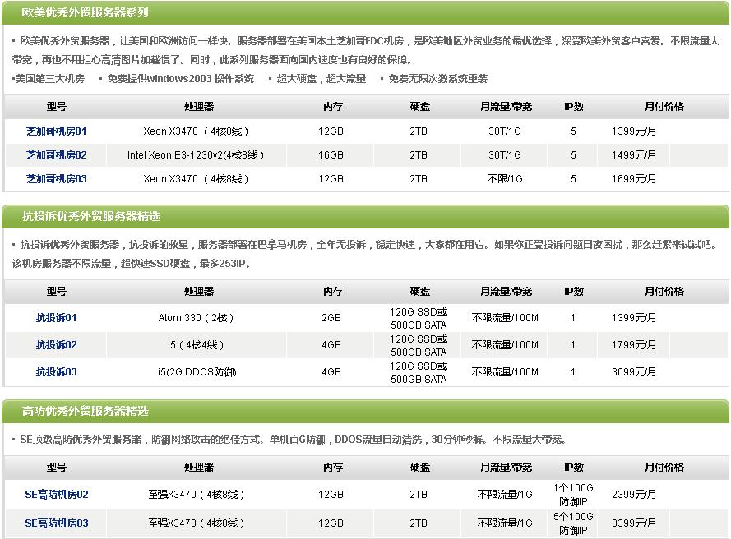Click the 高防优秀外贸服务器精选 section header
This screenshot has height=539, width=731.
pos(85,411)
